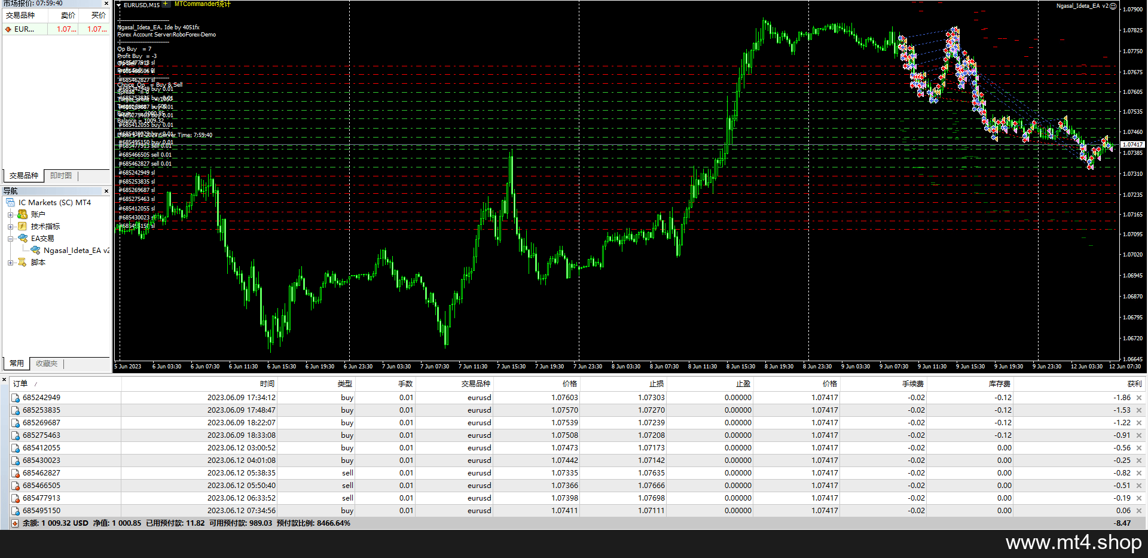The width and height of the screenshot is (1148, 558).
Task: Select the Ngasal_Ideta_EA v2 tree item
Action: (x=76, y=251)
